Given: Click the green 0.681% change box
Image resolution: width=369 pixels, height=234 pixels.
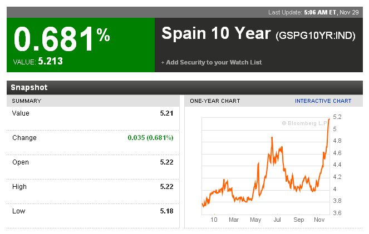Looking at the screenshot, I should [x=81, y=44].
